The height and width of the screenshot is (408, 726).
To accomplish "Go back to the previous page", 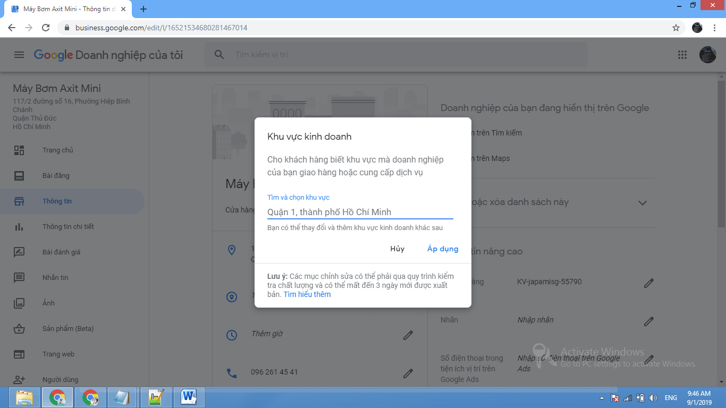I will [x=12, y=28].
